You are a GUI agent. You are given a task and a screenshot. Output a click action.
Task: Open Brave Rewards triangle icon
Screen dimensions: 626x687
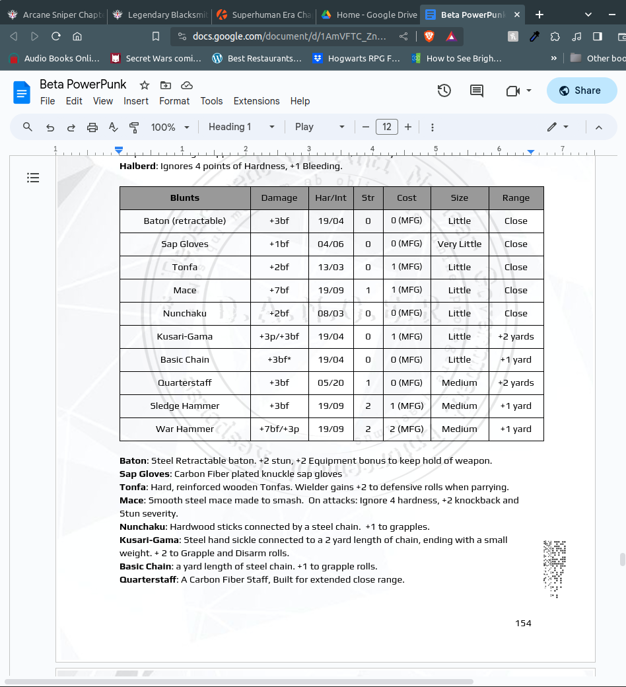click(x=451, y=36)
